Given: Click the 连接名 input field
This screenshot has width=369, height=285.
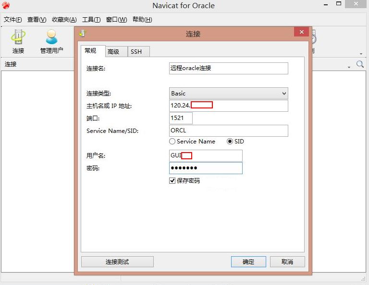Looking at the screenshot, I should click(x=229, y=69).
